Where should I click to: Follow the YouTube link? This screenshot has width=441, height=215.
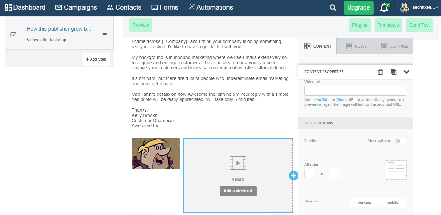(x=323, y=100)
